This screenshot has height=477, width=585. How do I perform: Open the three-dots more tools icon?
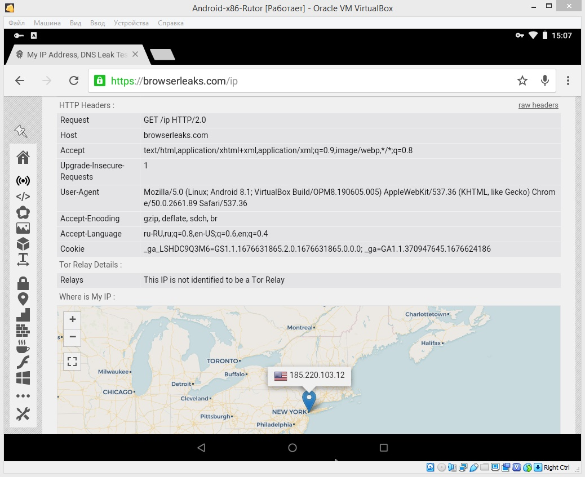[x=23, y=396]
